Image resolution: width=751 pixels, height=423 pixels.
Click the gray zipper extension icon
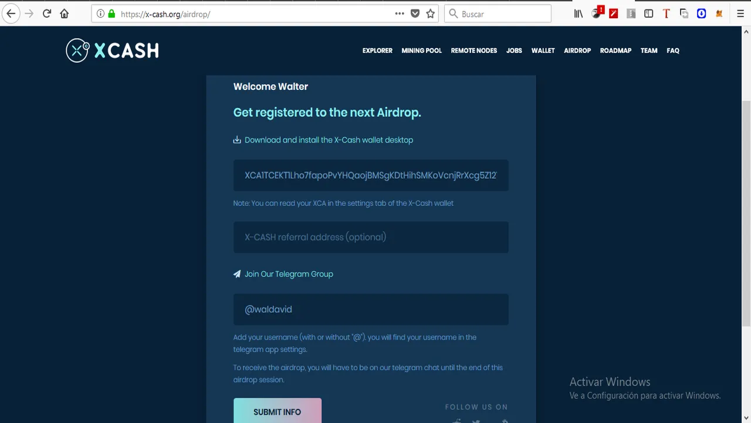[631, 13]
